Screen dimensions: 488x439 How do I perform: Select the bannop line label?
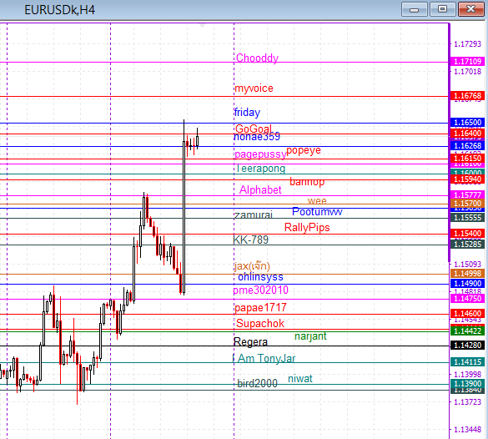[307, 181]
